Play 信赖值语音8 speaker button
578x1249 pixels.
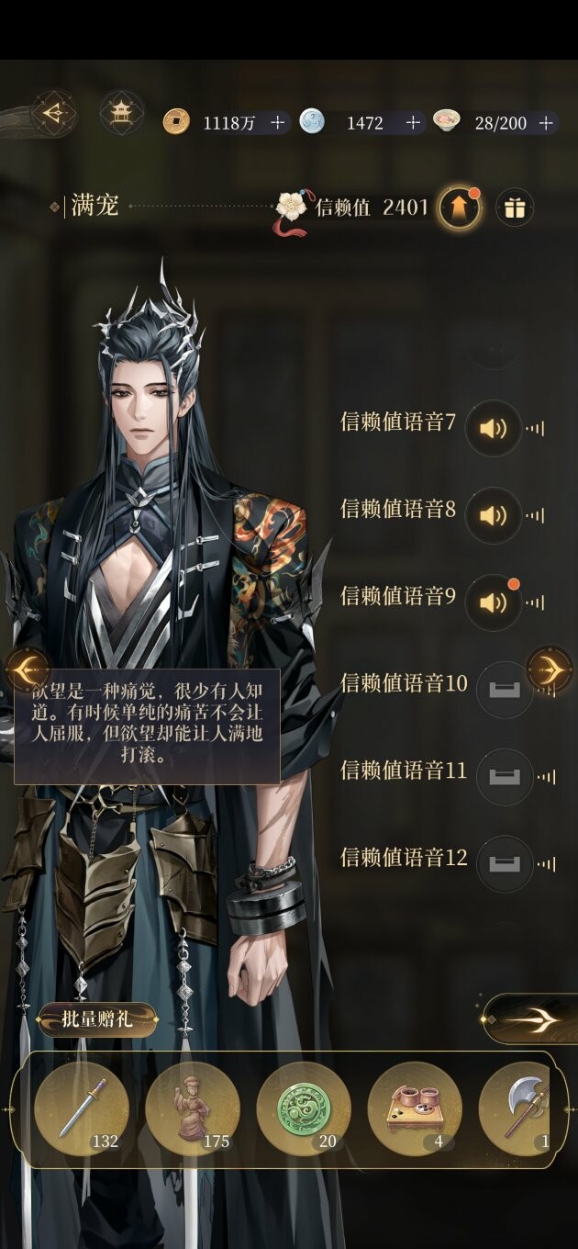coord(494,515)
